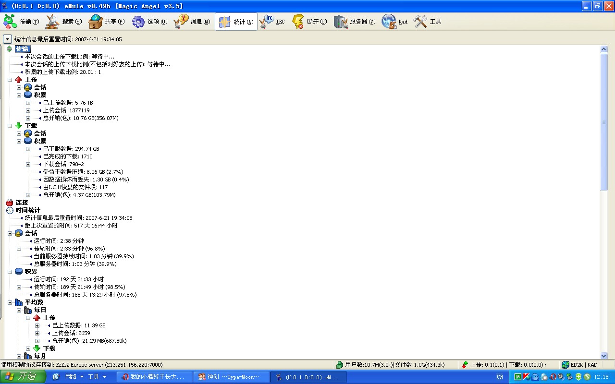Open the 消息 messages toolbar button
The height and width of the screenshot is (384, 615).
[192, 22]
